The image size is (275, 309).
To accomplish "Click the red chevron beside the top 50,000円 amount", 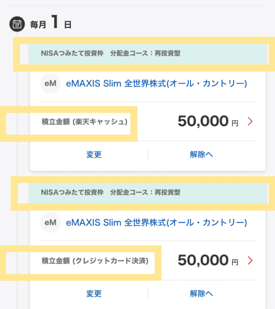I will 250,121.
